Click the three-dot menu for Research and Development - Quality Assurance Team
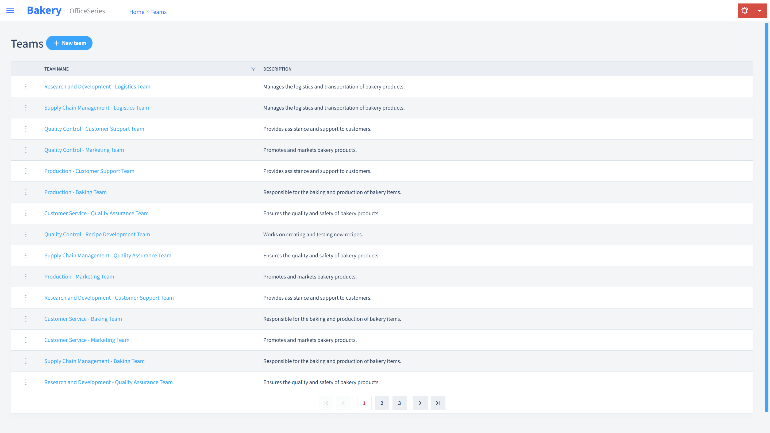The width and height of the screenshot is (770, 433). (x=25, y=382)
